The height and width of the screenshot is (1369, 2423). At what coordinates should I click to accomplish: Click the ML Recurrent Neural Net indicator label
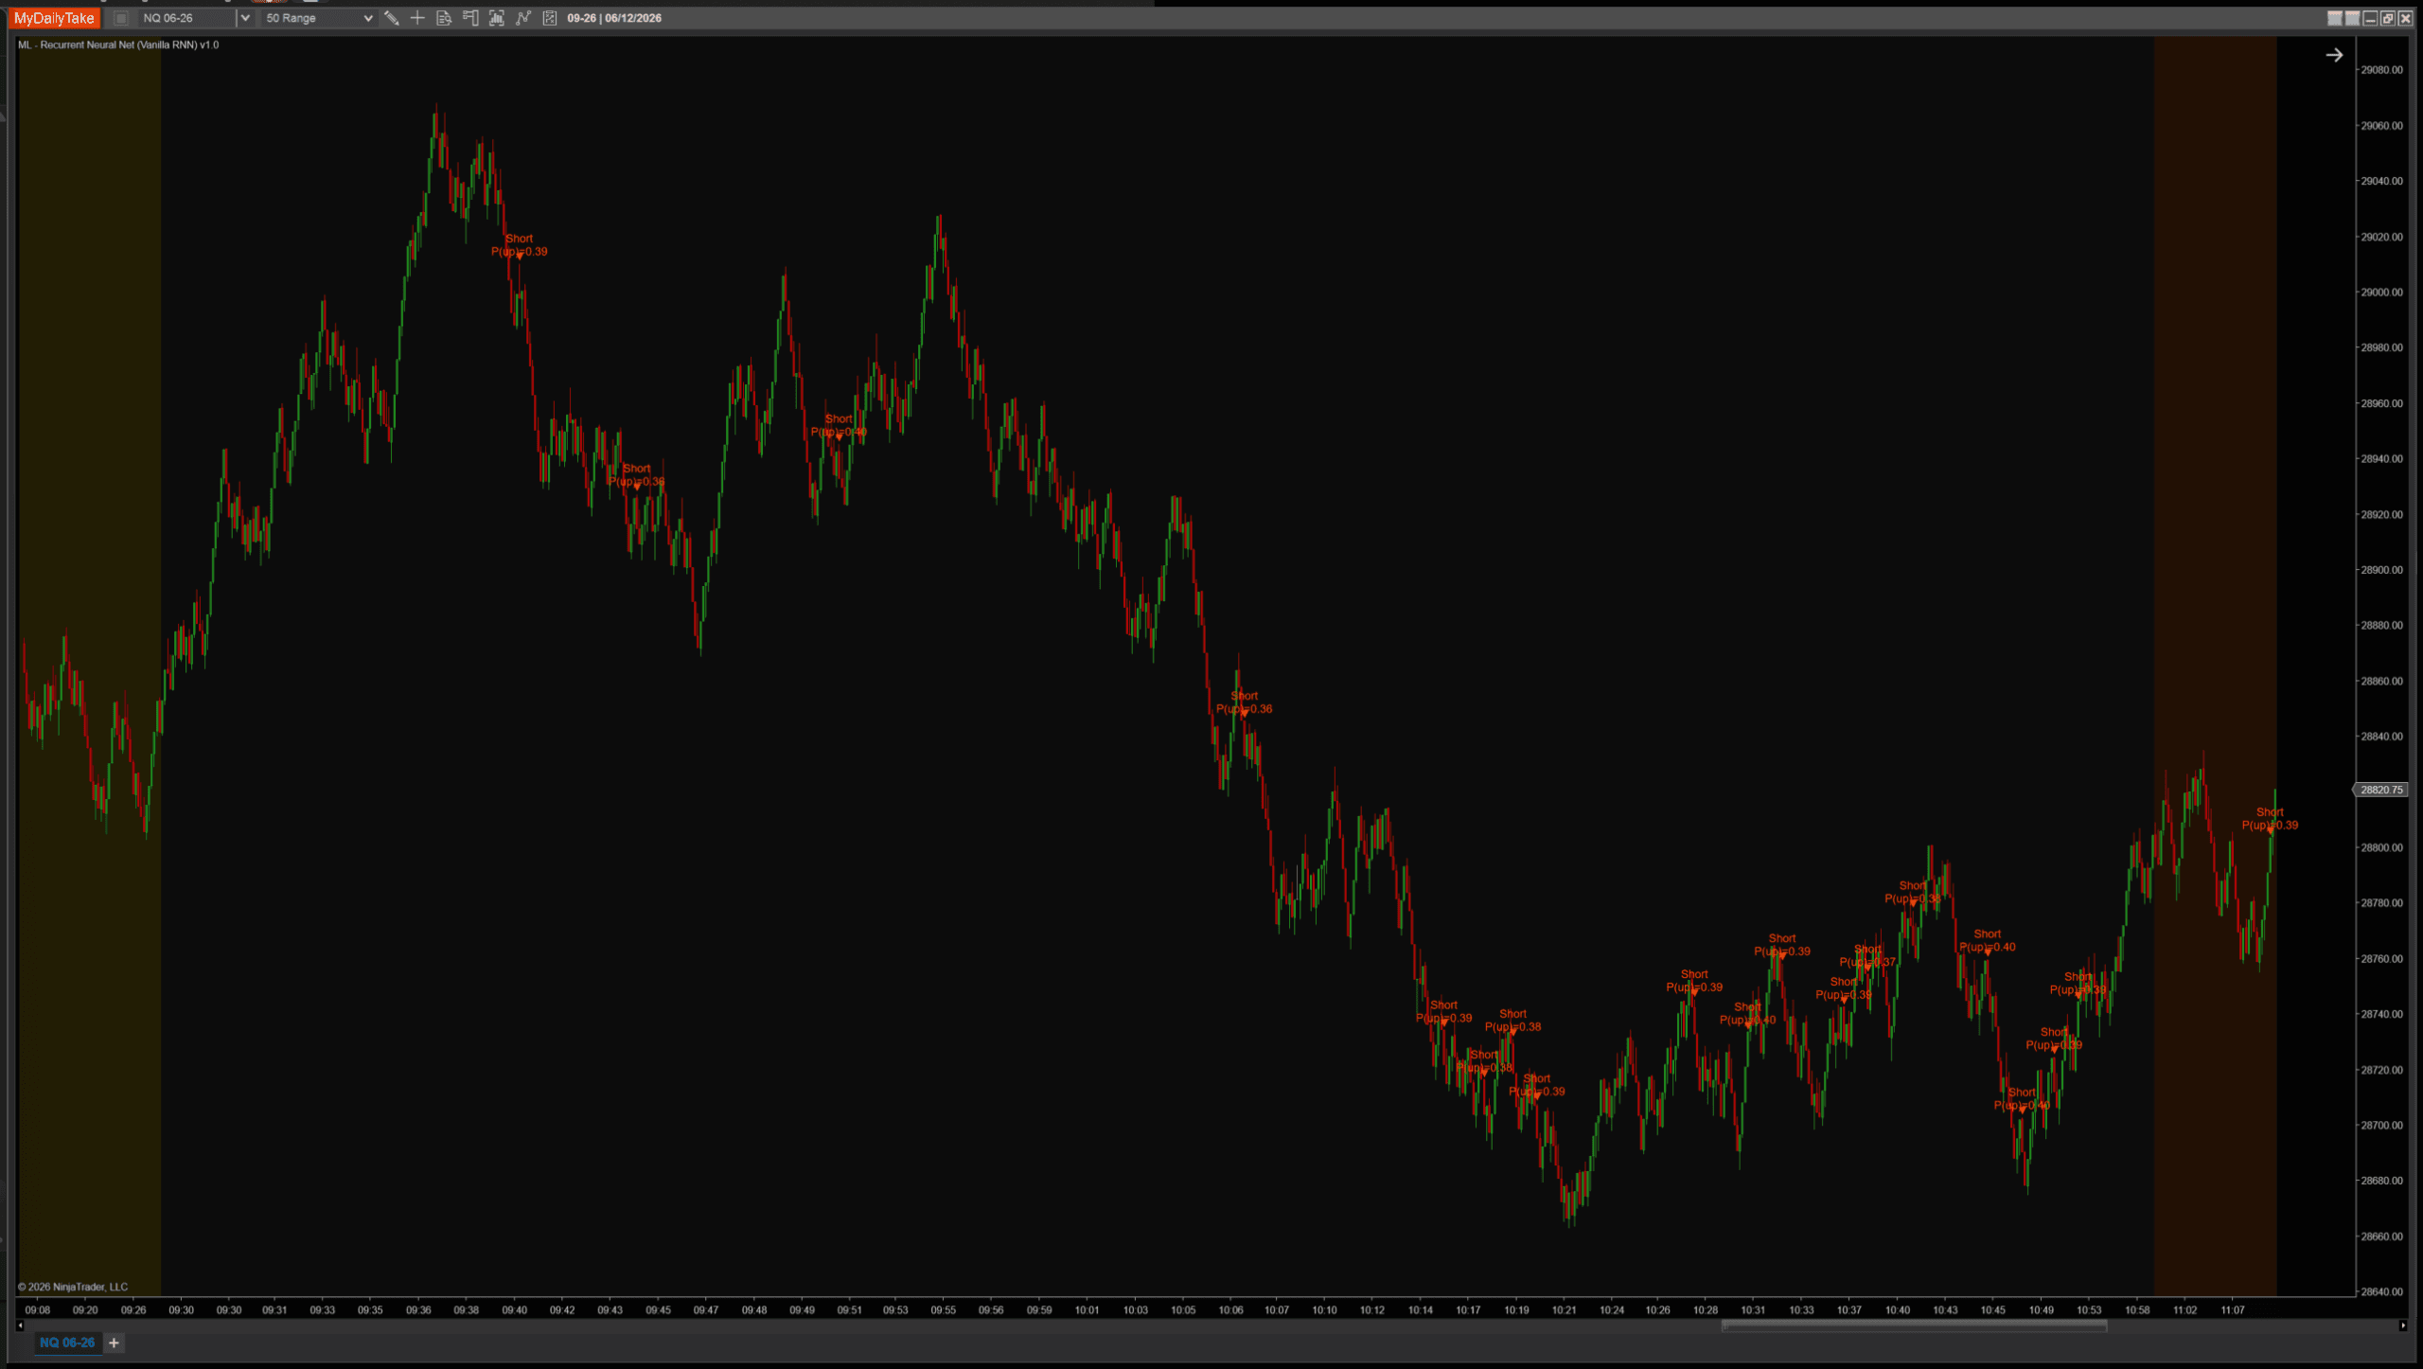coord(118,44)
